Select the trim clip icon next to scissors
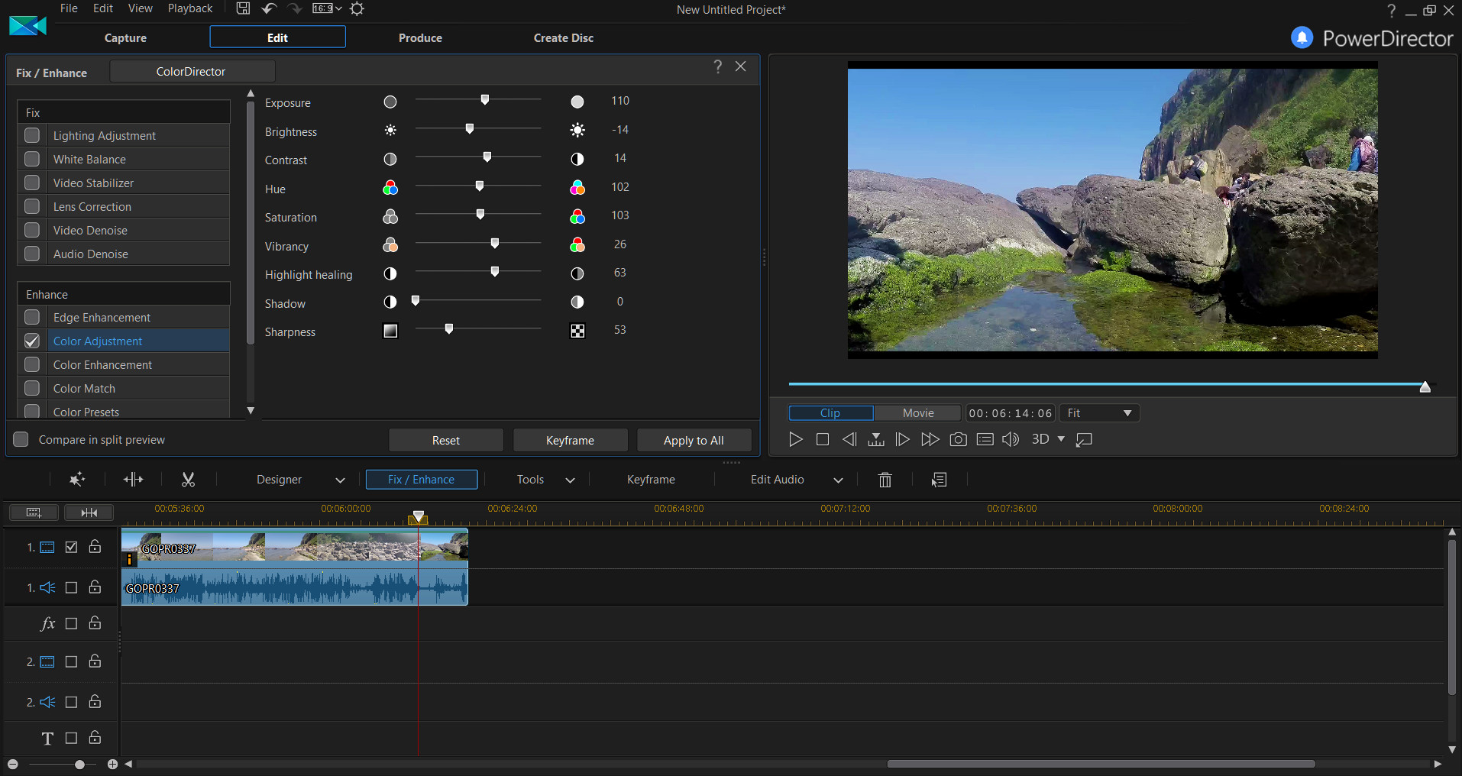This screenshot has height=776, width=1462. coord(133,479)
